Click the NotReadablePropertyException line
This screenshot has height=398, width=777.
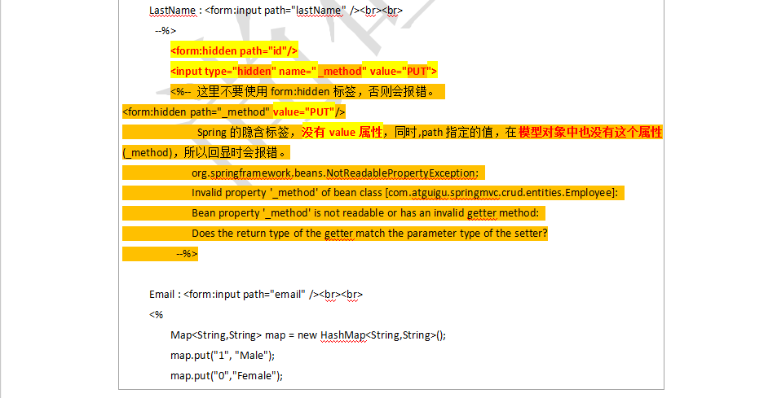pos(335,173)
